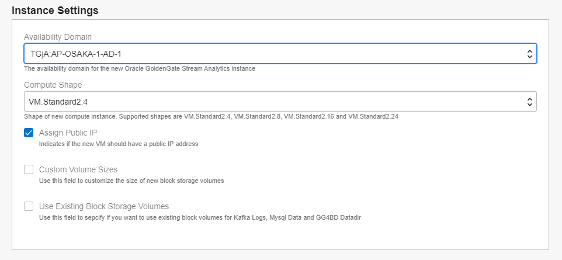Click the block storage volume size description
The height and width of the screenshot is (260, 562).
131,181
